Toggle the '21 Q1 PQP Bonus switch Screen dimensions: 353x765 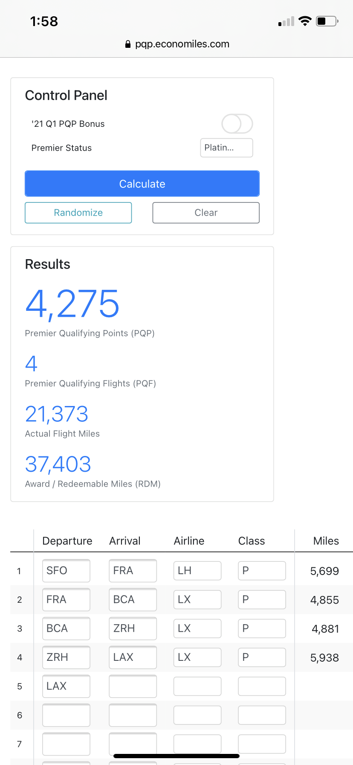[x=237, y=124]
